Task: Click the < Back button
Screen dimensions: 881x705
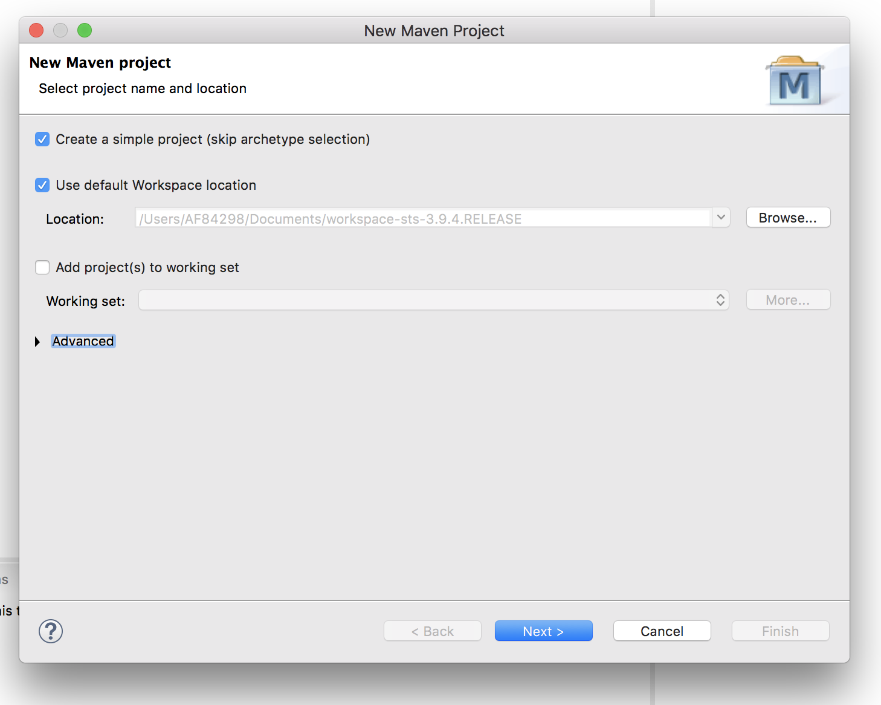Action: (x=432, y=631)
